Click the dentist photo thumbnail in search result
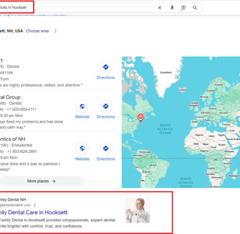The image size is (240, 234). pyautogui.click(x=138, y=210)
